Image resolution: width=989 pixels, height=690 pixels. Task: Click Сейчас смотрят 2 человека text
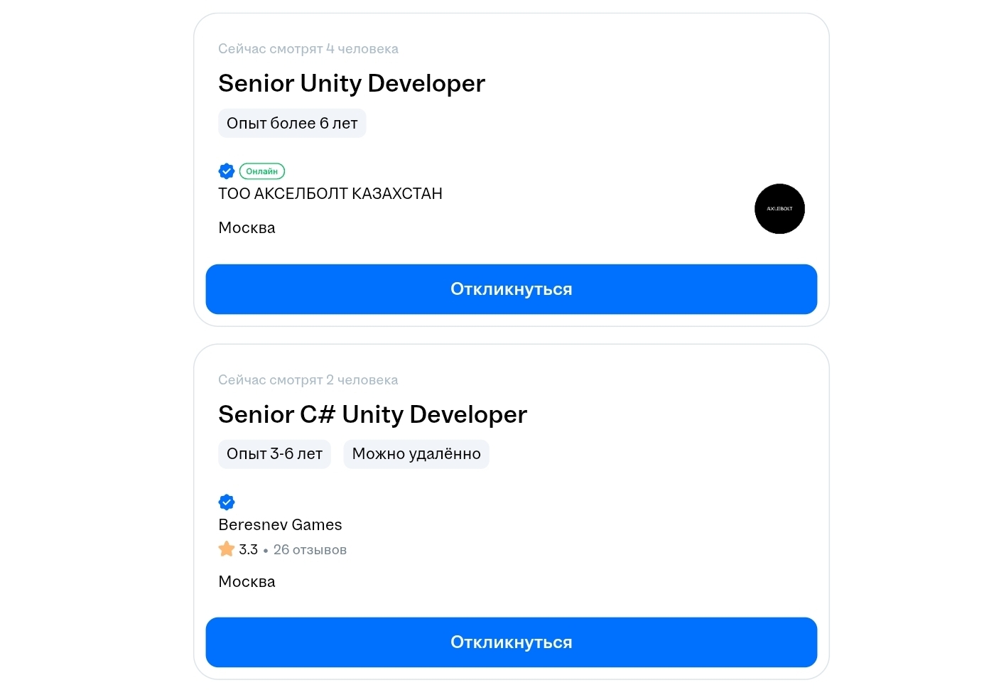click(308, 380)
